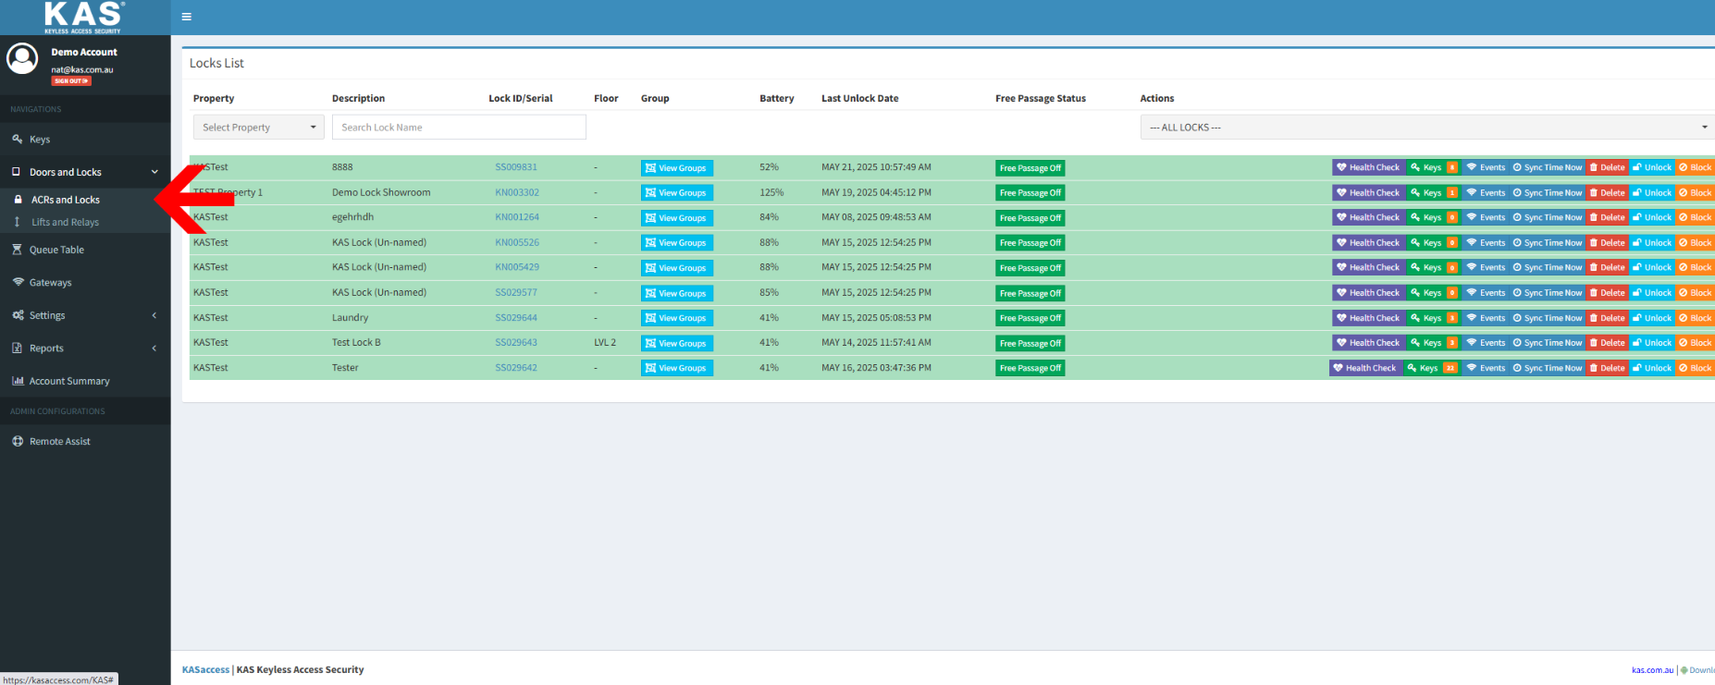Run Health Check on Tester lock
The width and height of the screenshot is (1715, 685).
click(x=1364, y=368)
